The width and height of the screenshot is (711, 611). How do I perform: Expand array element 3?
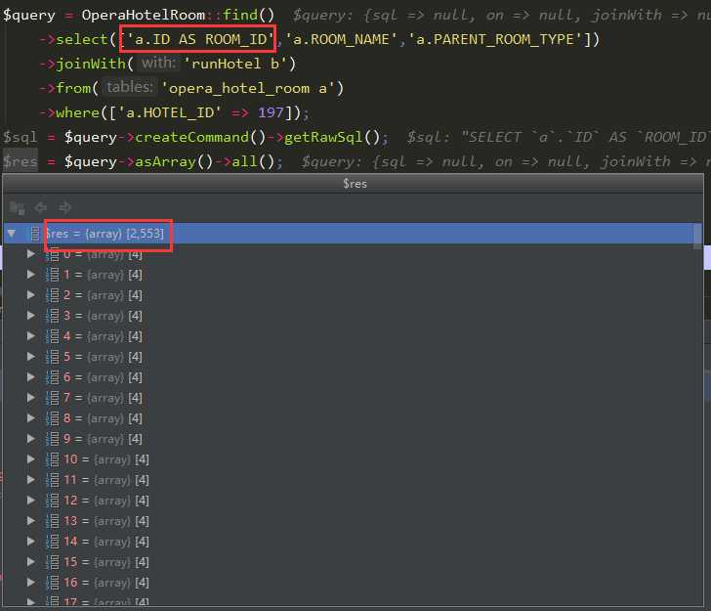pos(31,316)
